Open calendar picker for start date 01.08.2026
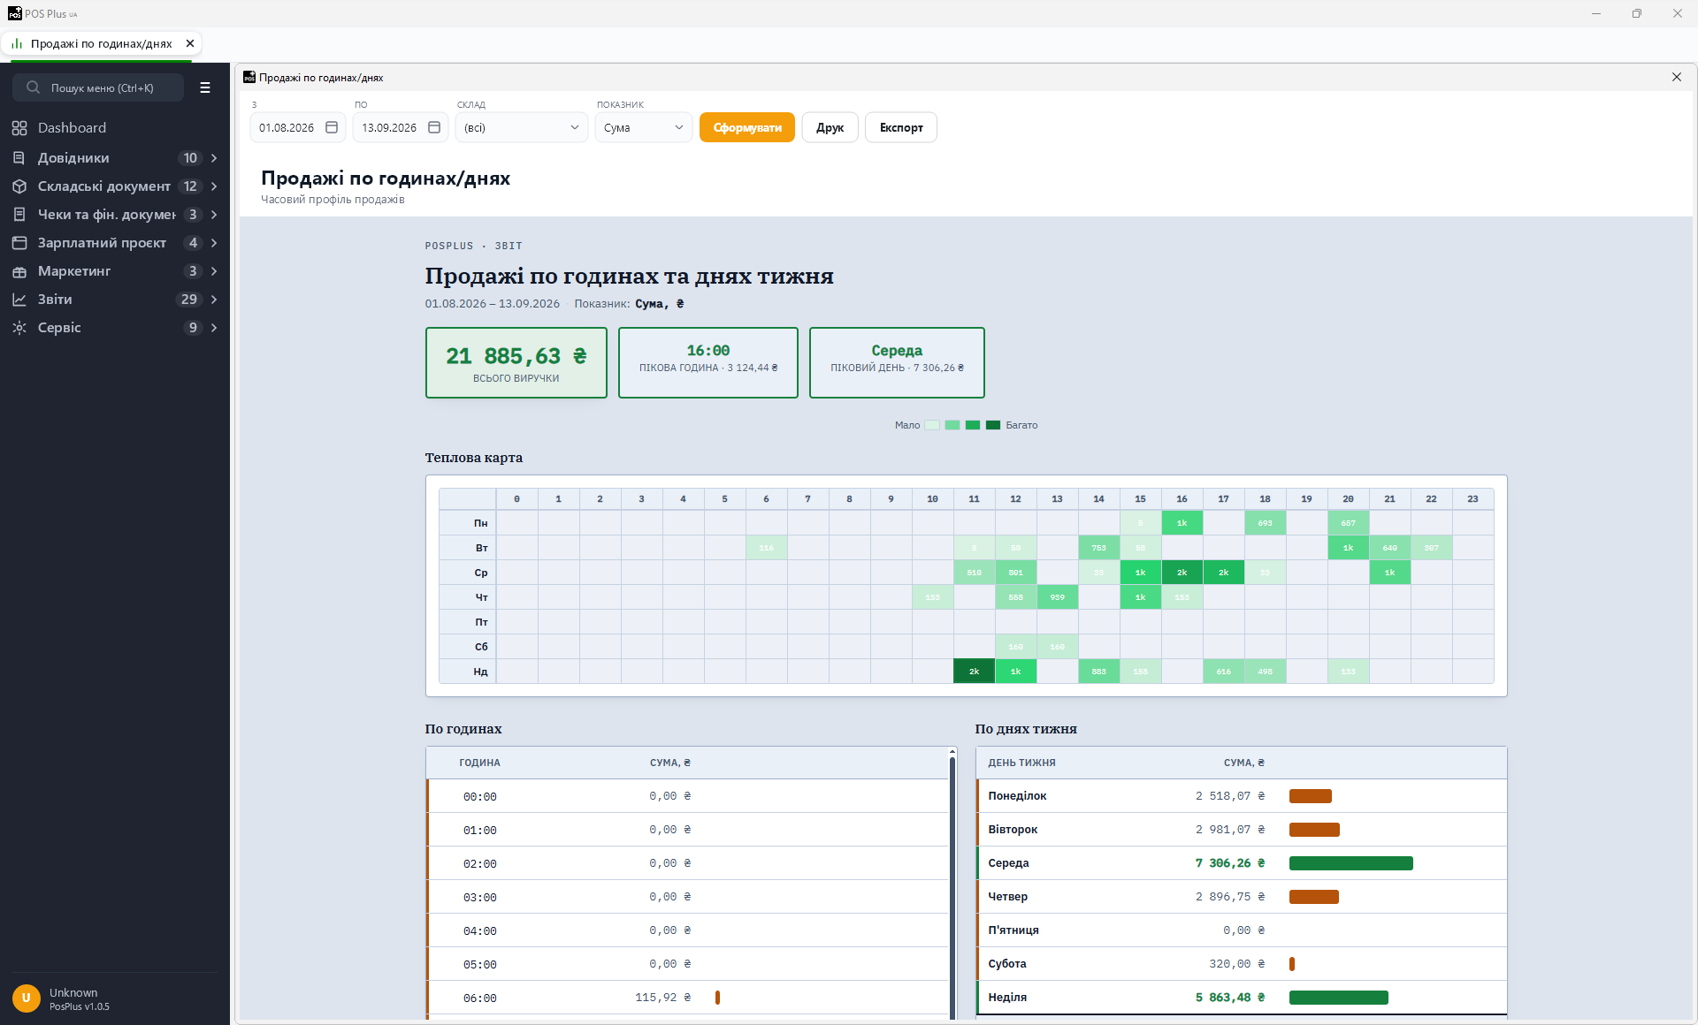1698x1025 pixels. tap(332, 127)
